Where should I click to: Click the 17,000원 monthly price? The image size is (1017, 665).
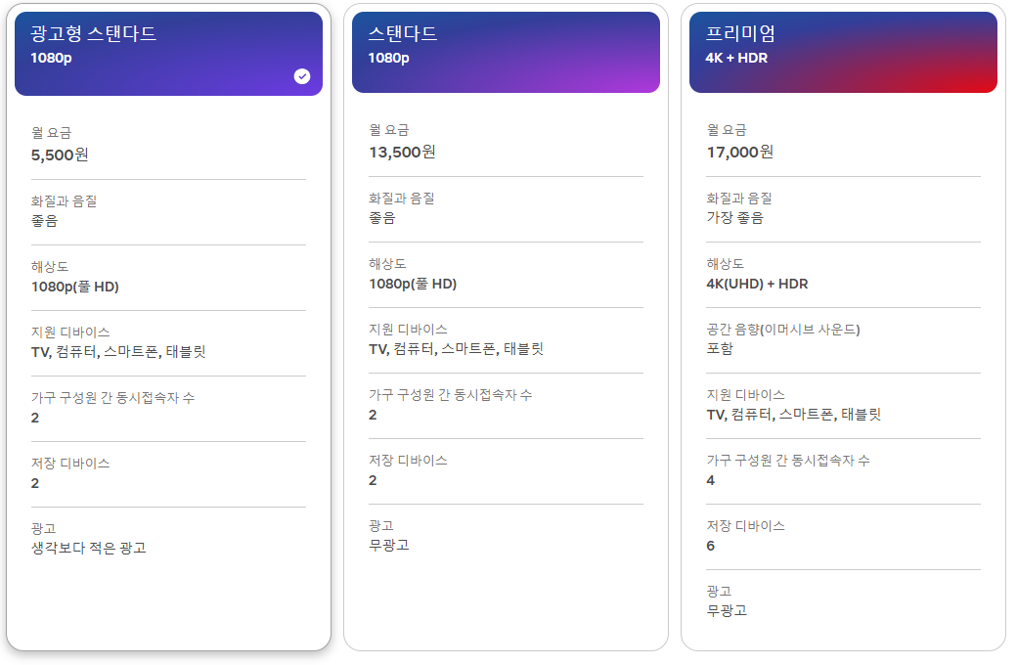(x=740, y=153)
